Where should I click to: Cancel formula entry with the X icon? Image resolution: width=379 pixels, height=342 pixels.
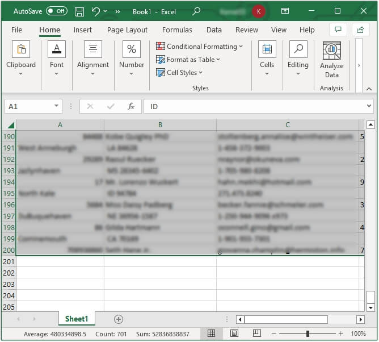(90, 106)
